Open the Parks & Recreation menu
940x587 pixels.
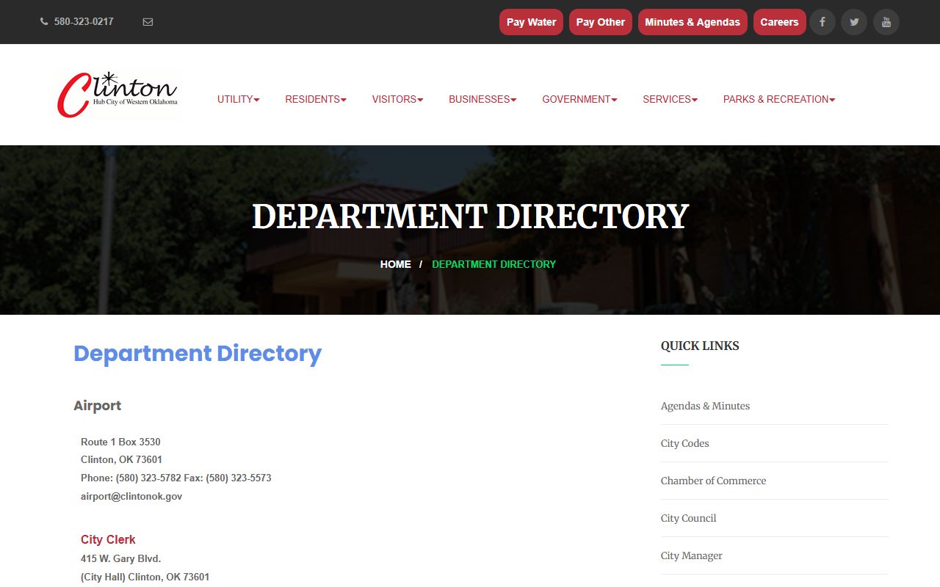(x=779, y=99)
